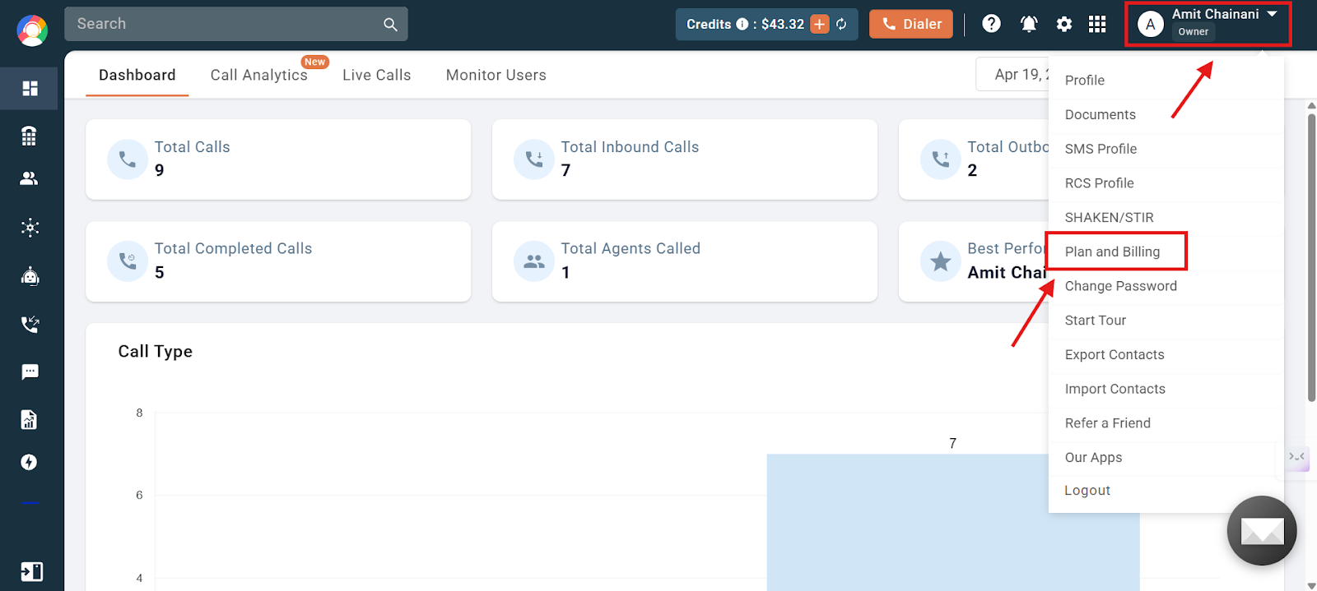
Task: Click the bar labeled 7 in chart
Action: coord(953,521)
